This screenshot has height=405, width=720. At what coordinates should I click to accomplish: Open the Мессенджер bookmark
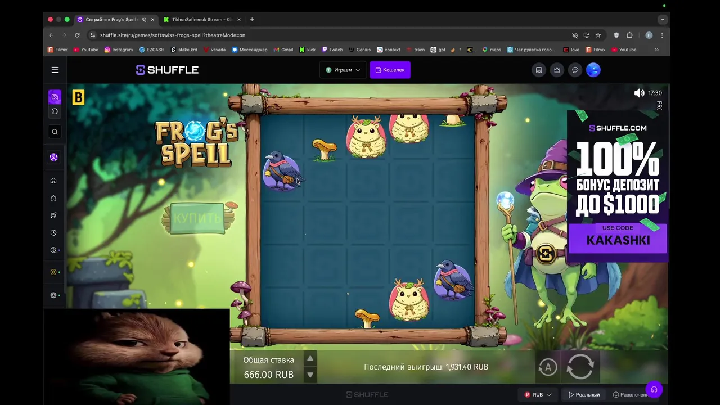click(x=250, y=49)
